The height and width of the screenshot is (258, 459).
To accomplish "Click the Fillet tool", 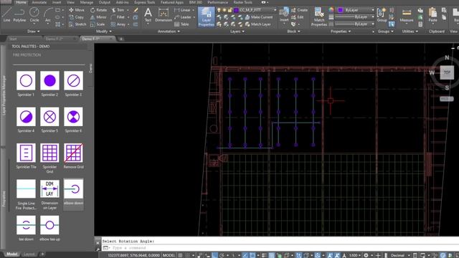I will (x=118, y=17).
